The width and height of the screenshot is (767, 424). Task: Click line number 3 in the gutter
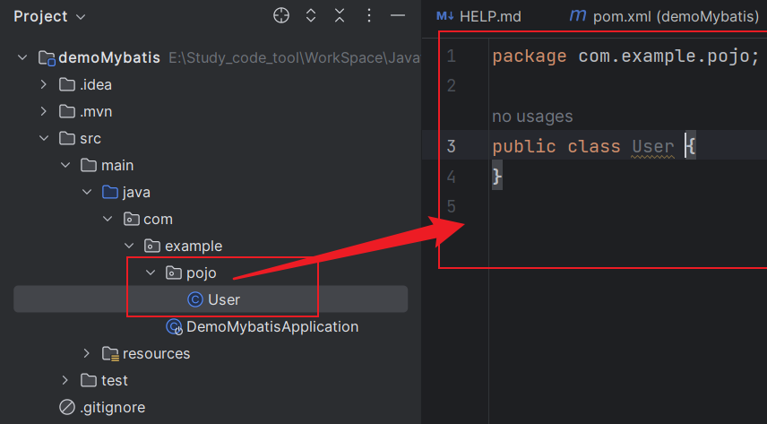click(x=451, y=146)
